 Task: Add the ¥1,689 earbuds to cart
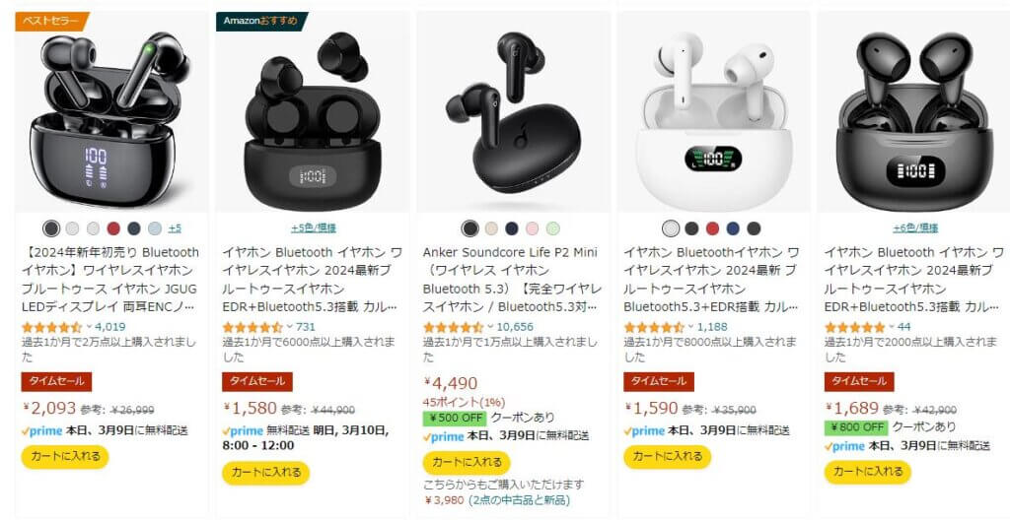[868, 472]
